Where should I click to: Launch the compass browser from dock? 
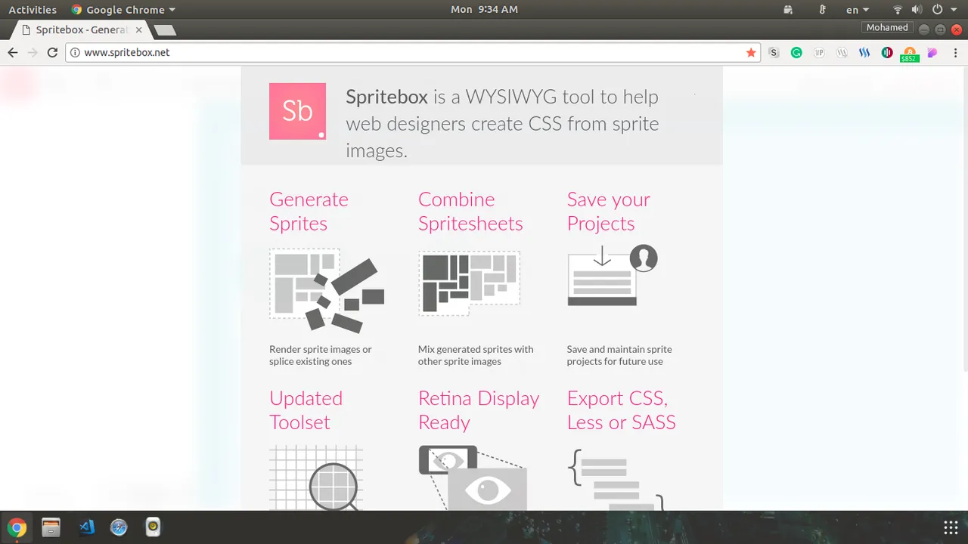point(119,527)
